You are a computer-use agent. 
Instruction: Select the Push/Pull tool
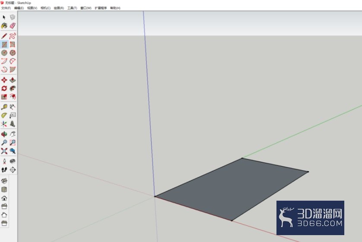click(13, 80)
